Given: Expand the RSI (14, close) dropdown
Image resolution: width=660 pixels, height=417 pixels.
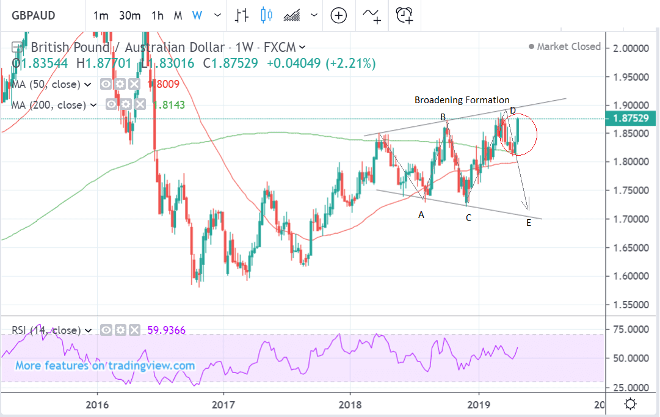Looking at the screenshot, I should tap(88, 330).
